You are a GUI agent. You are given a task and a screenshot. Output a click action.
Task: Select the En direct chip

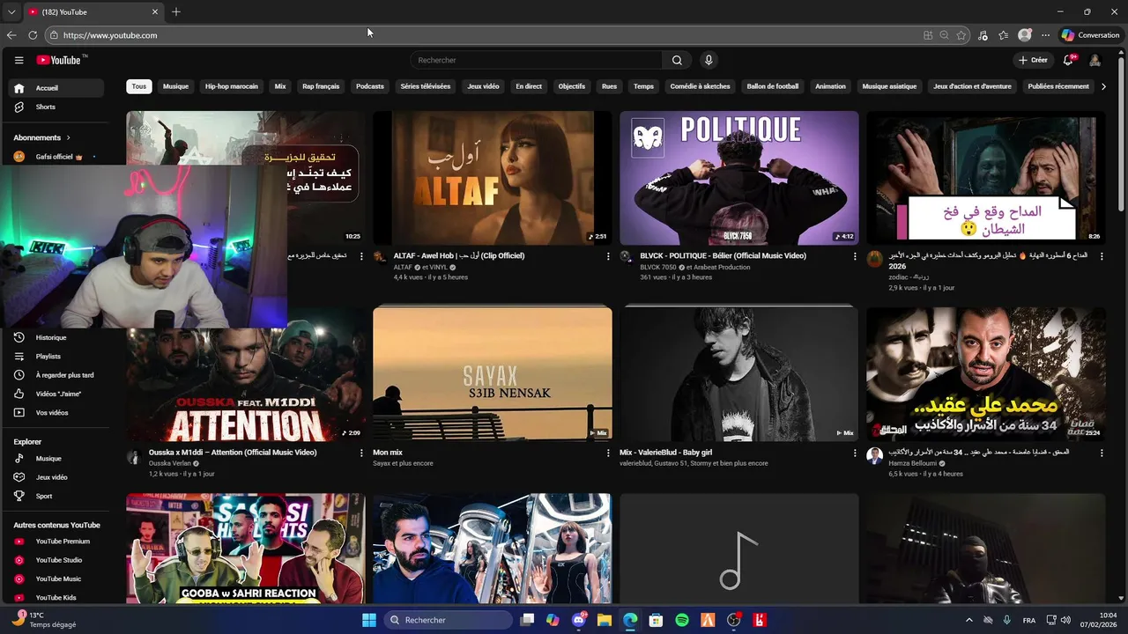coord(529,86)
